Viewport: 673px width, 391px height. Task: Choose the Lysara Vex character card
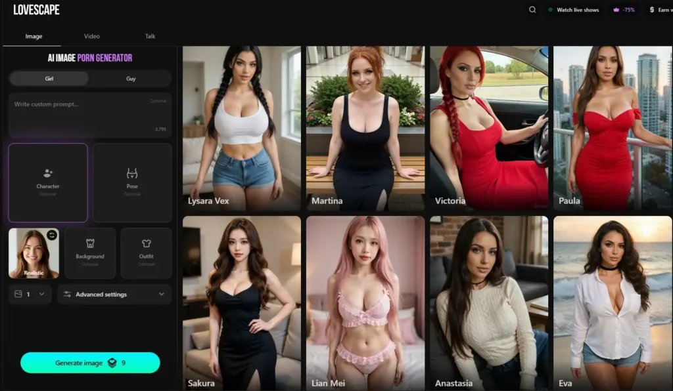point(242,128)
